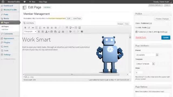The height and width of the screenshot is (97, 173).
Task: Open comments bubble in admin bar
Action: [x=25, y=2]
